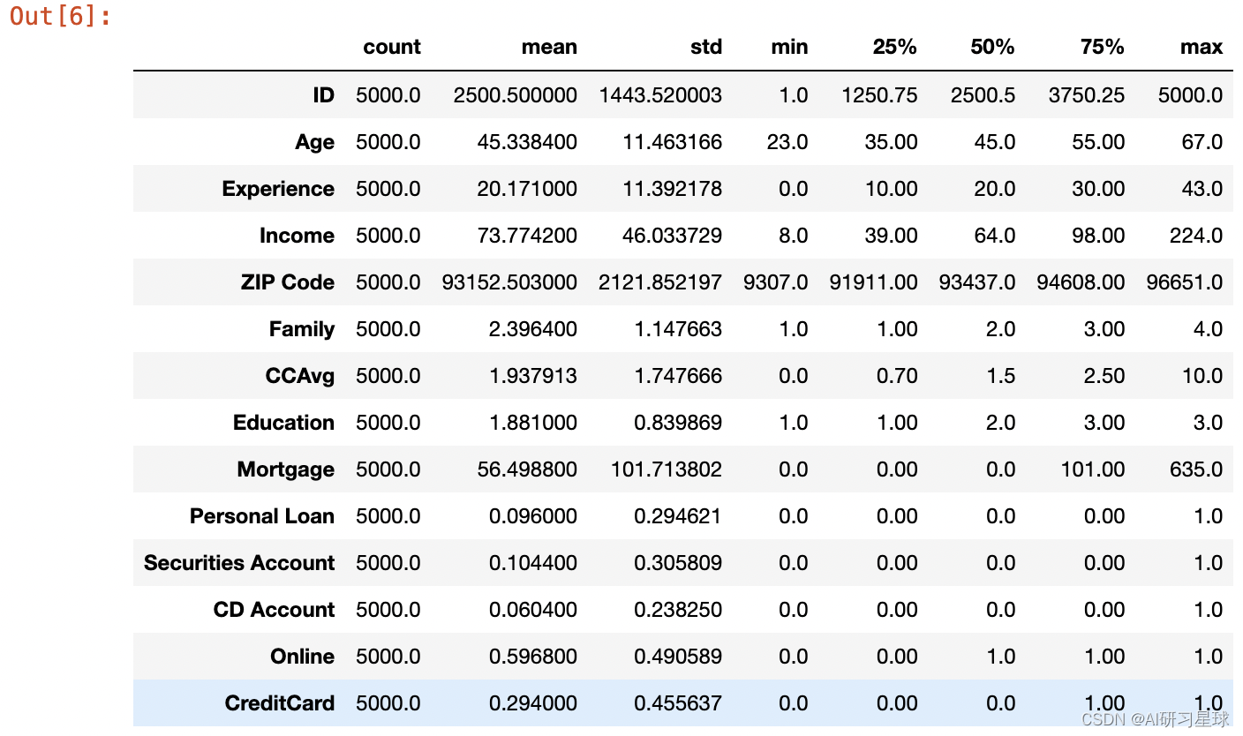Select ZIP Code 25% value 91911.00

[x=874, y=282]
